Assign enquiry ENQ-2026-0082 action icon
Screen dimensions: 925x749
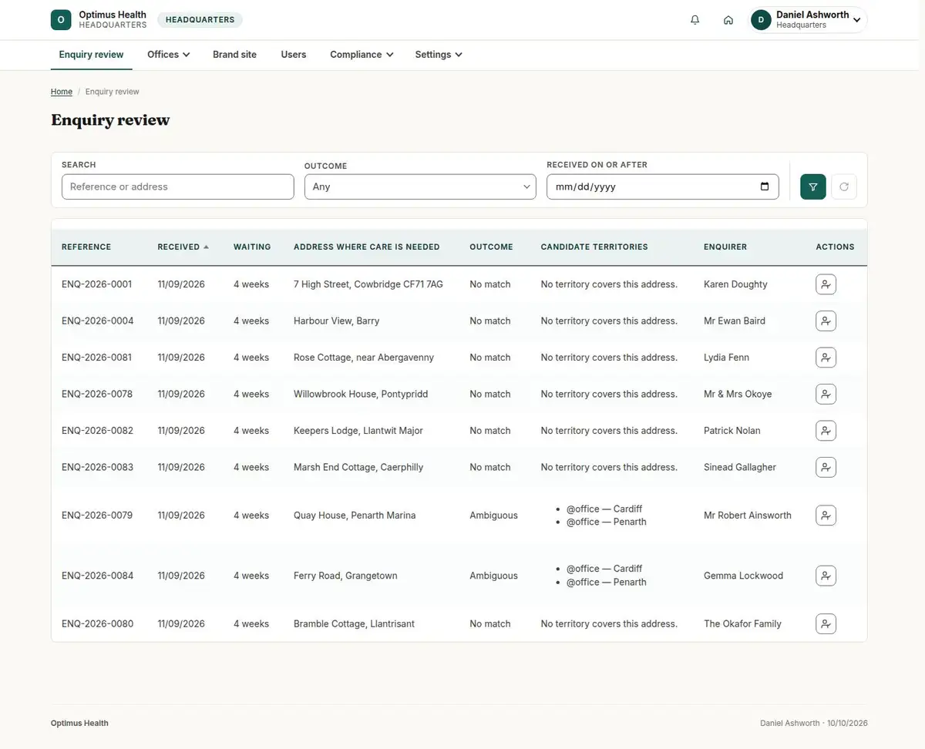826,431
